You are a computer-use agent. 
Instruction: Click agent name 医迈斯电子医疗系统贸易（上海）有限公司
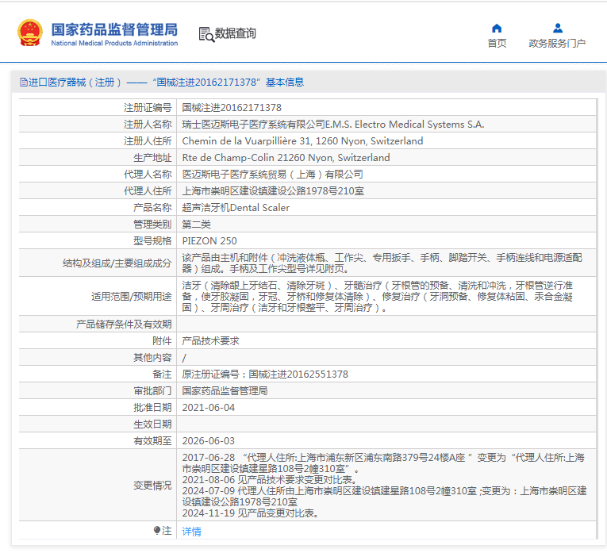pyautogui.click(x=272, y=174)
